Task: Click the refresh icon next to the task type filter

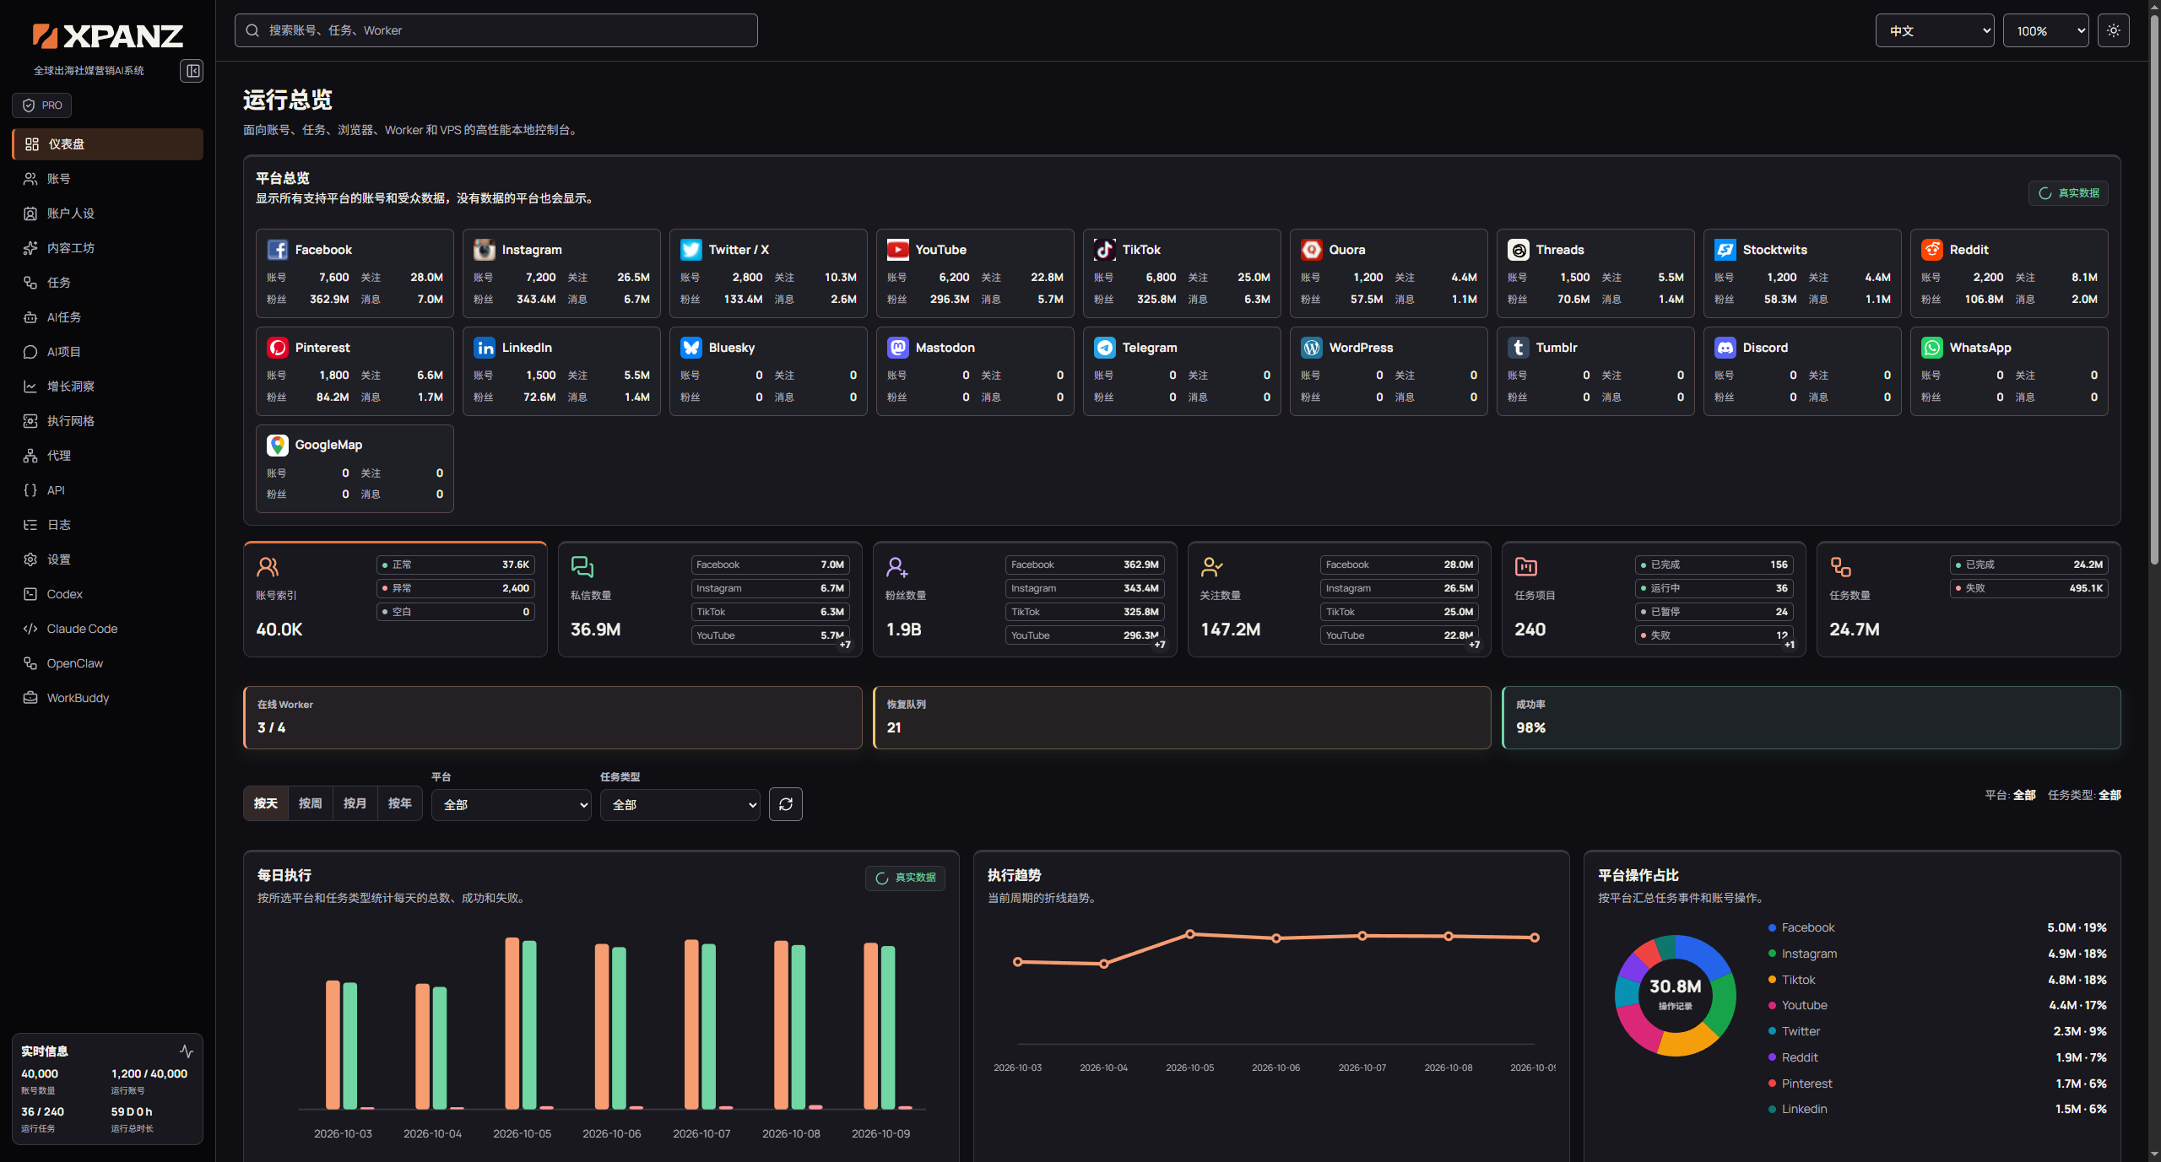Action: pyautogui.click(x=785, y=804)
